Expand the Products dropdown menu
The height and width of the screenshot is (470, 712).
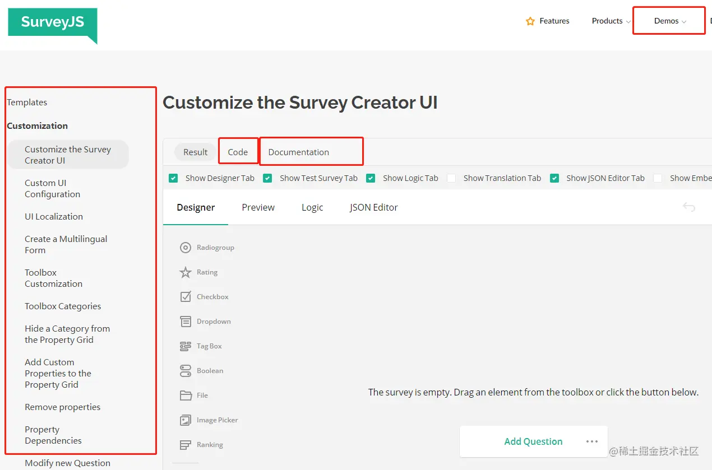pyautogui.click(x=611, y=21)
